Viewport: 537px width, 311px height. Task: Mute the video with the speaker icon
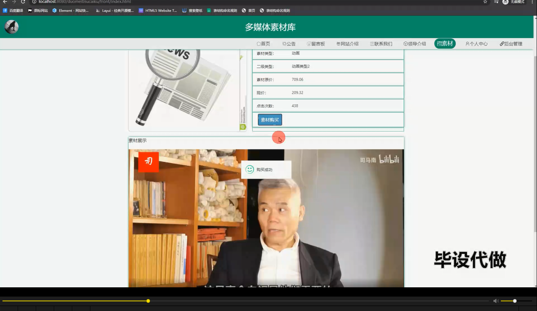coord(496,301)
